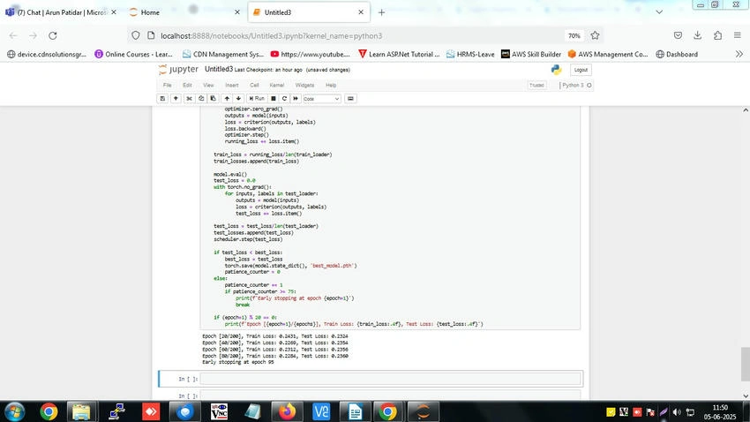Save notebook with the floppy disk icon
The width and height of the screenshot is (750, 422).
click(x=162, y=99)
